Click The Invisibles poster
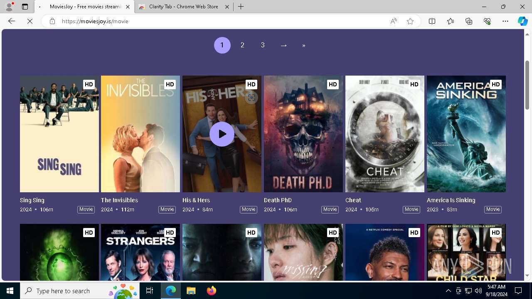 tap(140, 134)
